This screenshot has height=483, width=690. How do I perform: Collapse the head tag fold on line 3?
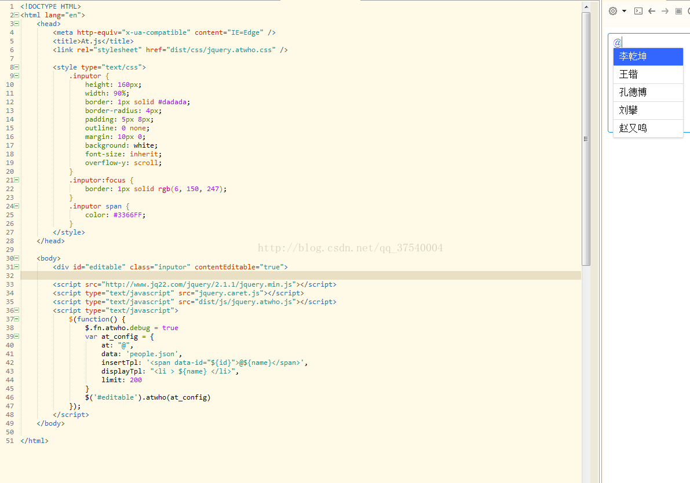point(17,24)
